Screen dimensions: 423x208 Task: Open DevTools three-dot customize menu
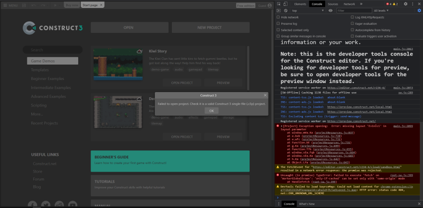(x=412, y=4)
